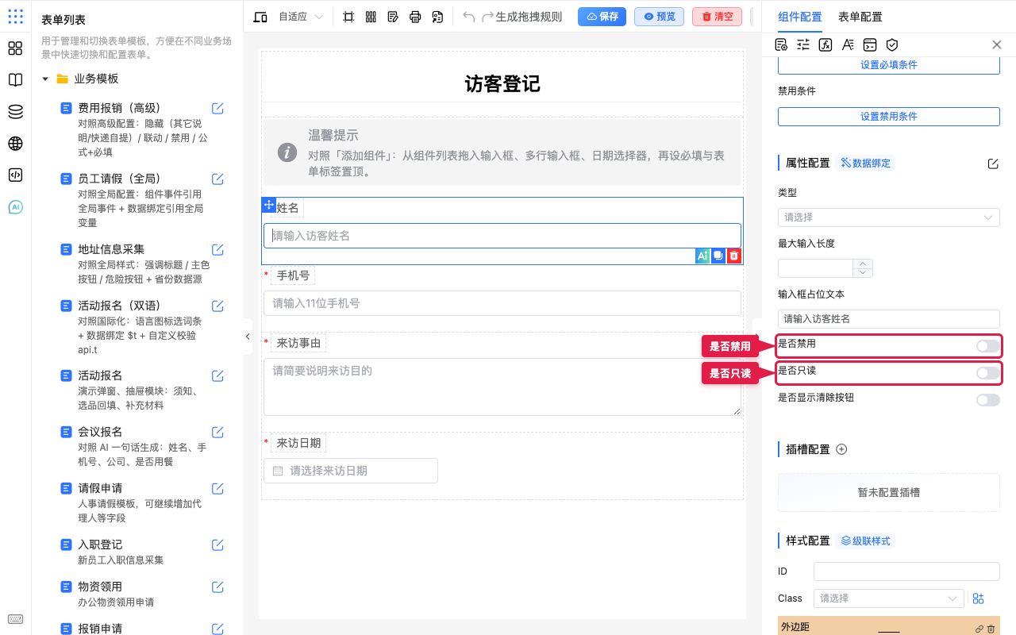The height and width of the screenshot is (635, 1016).
Task: Delete the selected 姓名 field via red trash
Action: [734, 256]
